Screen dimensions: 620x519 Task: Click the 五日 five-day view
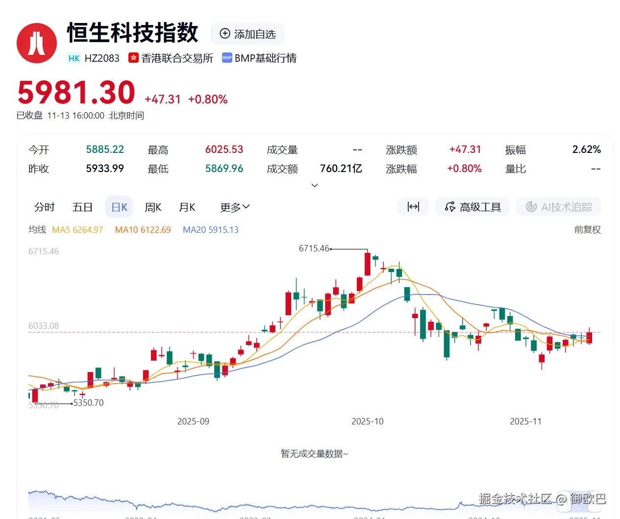click(x=82, y=206)
